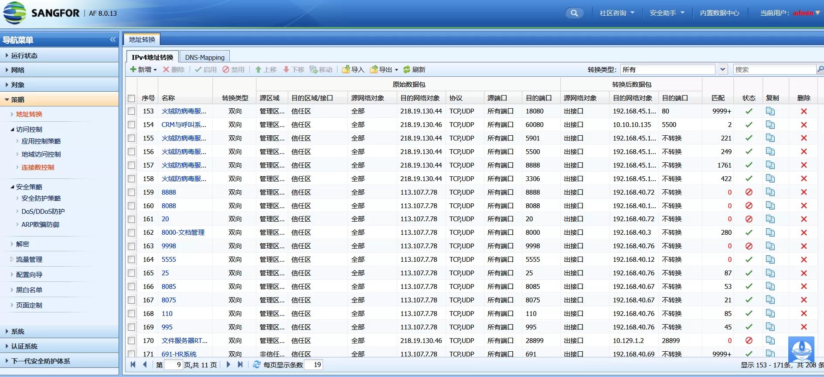The height and width of the screenshot is (377, 824).
Task: Click disabled status icon for rule 159
Action: (x=749, y=192)
